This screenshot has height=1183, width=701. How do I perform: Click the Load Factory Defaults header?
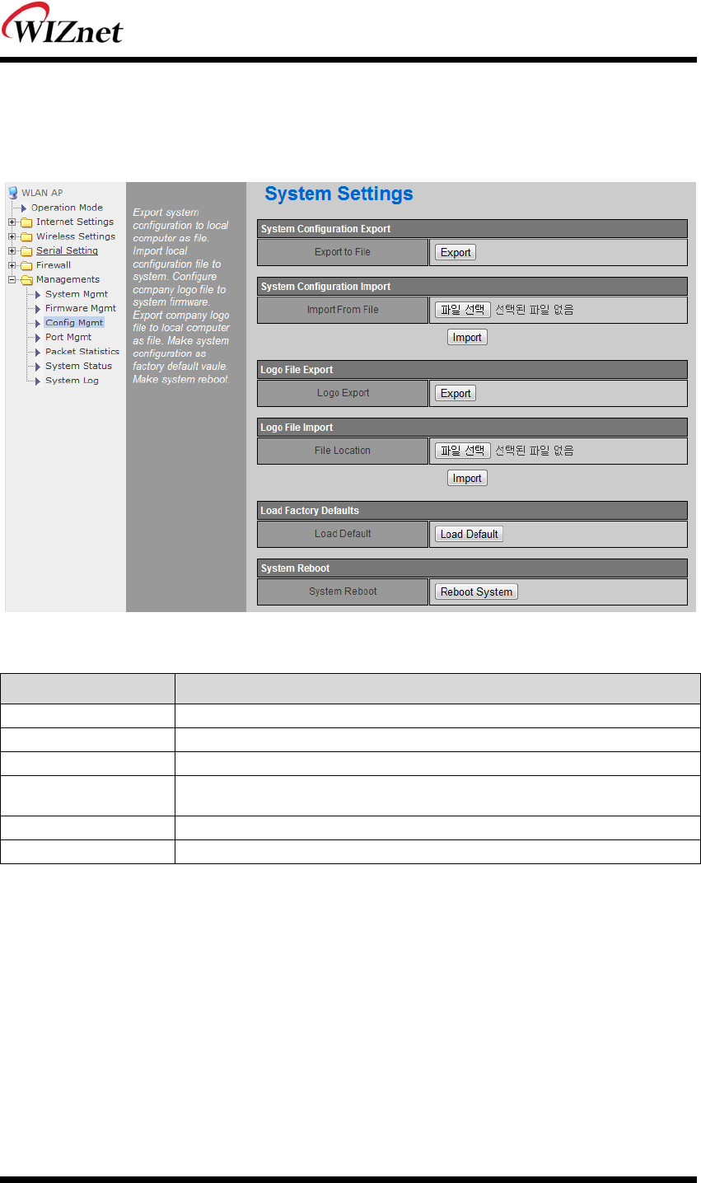tap(472, 511)
